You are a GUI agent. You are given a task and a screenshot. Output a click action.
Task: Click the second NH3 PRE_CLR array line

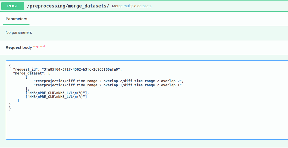tap(56, 97)
